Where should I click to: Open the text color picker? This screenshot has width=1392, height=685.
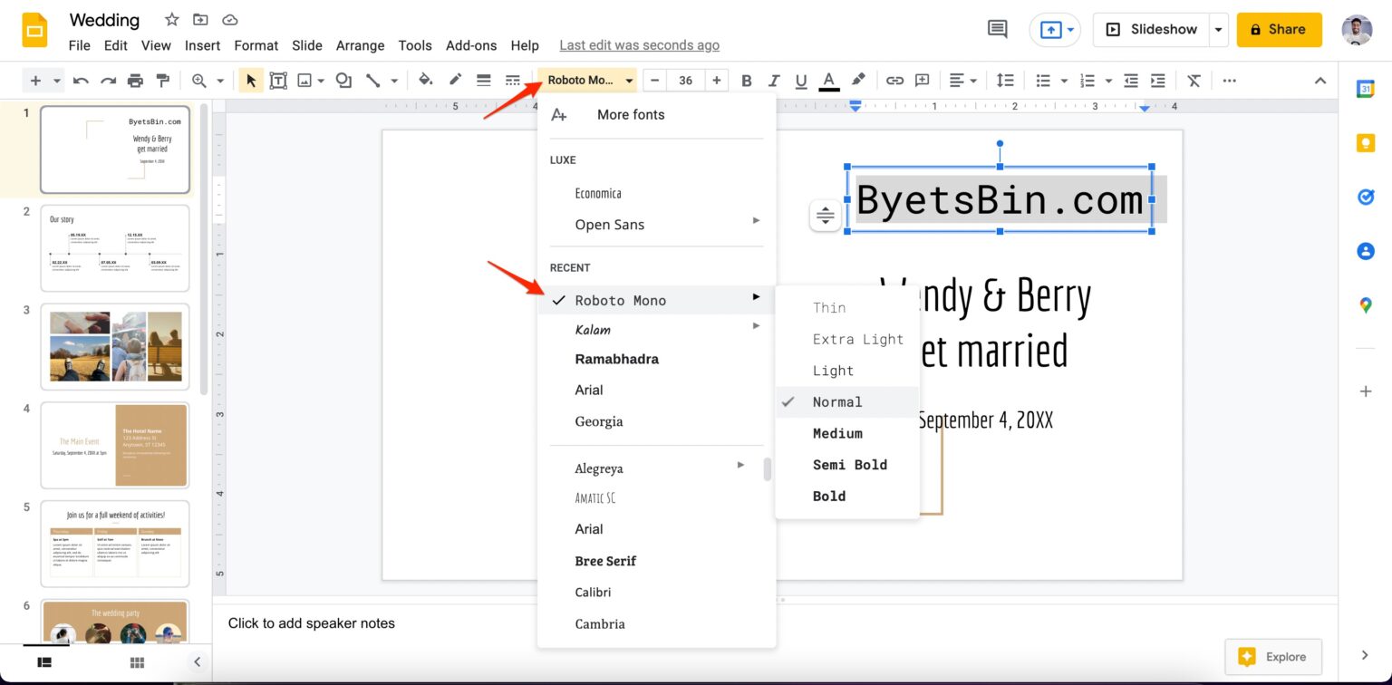pyautogui.click(x=828, y=80)
